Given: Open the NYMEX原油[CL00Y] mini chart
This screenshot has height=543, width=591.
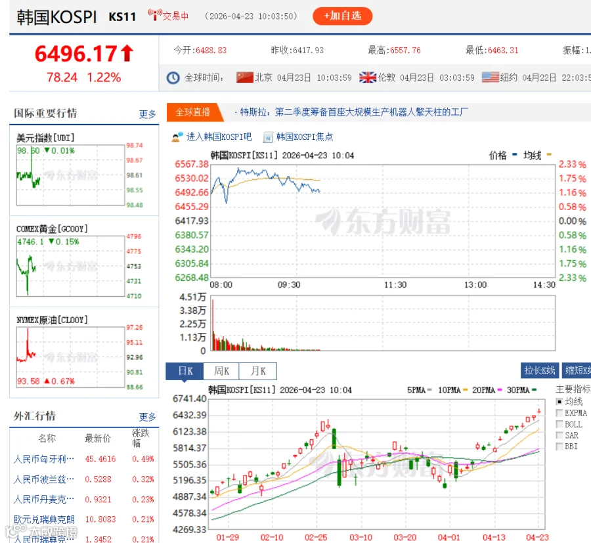Looking at the screenshot, I should pos(70,357).
